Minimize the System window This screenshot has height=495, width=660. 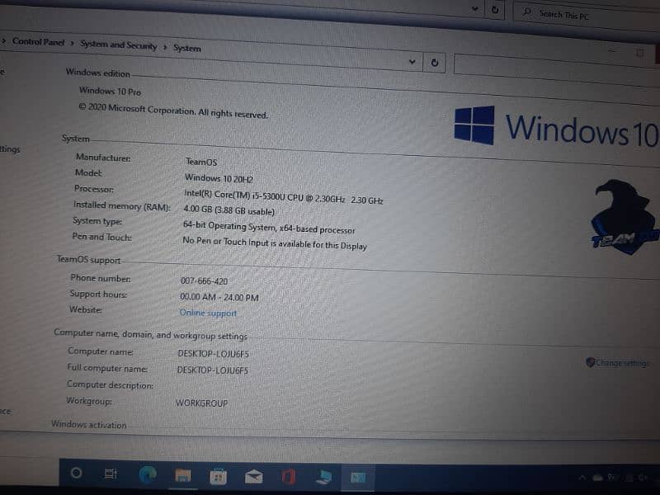(612, 50)
